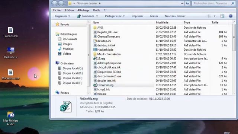Click the Images library icon
238x134 pixels.
click(x=60, y=44)
